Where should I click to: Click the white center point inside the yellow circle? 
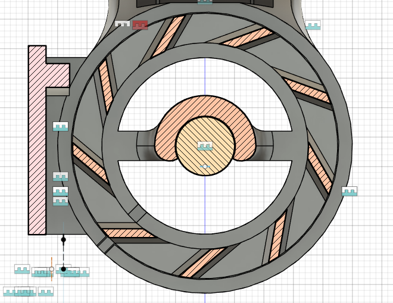tap(205, 167)
